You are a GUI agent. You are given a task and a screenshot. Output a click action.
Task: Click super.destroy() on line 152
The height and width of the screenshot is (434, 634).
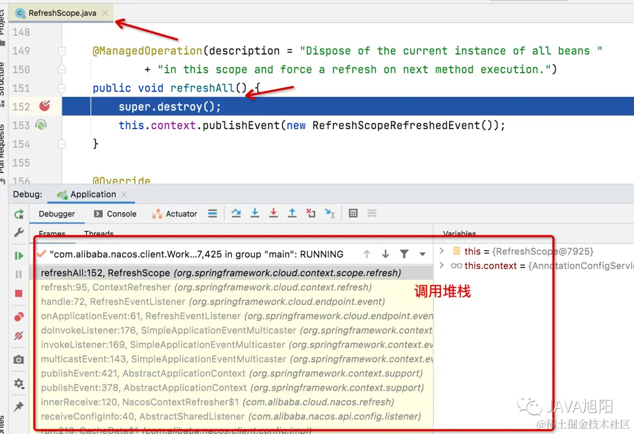[x=170, y=107]
